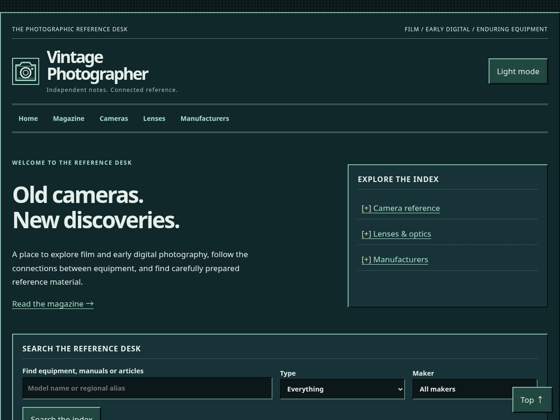The image size is (560, 420).
Task: Follow the Read the magazine link
Action: (x=53, y=304)
